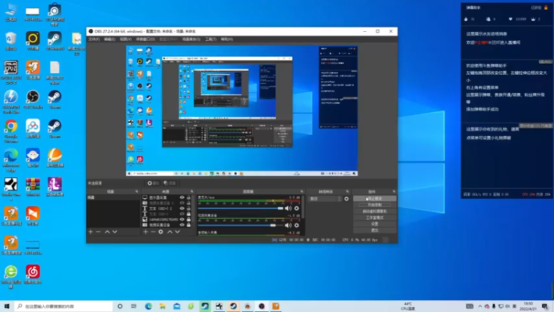Open the Docks (停靠窗口) menu
554x312 pixels.
(x=145, y=40)
